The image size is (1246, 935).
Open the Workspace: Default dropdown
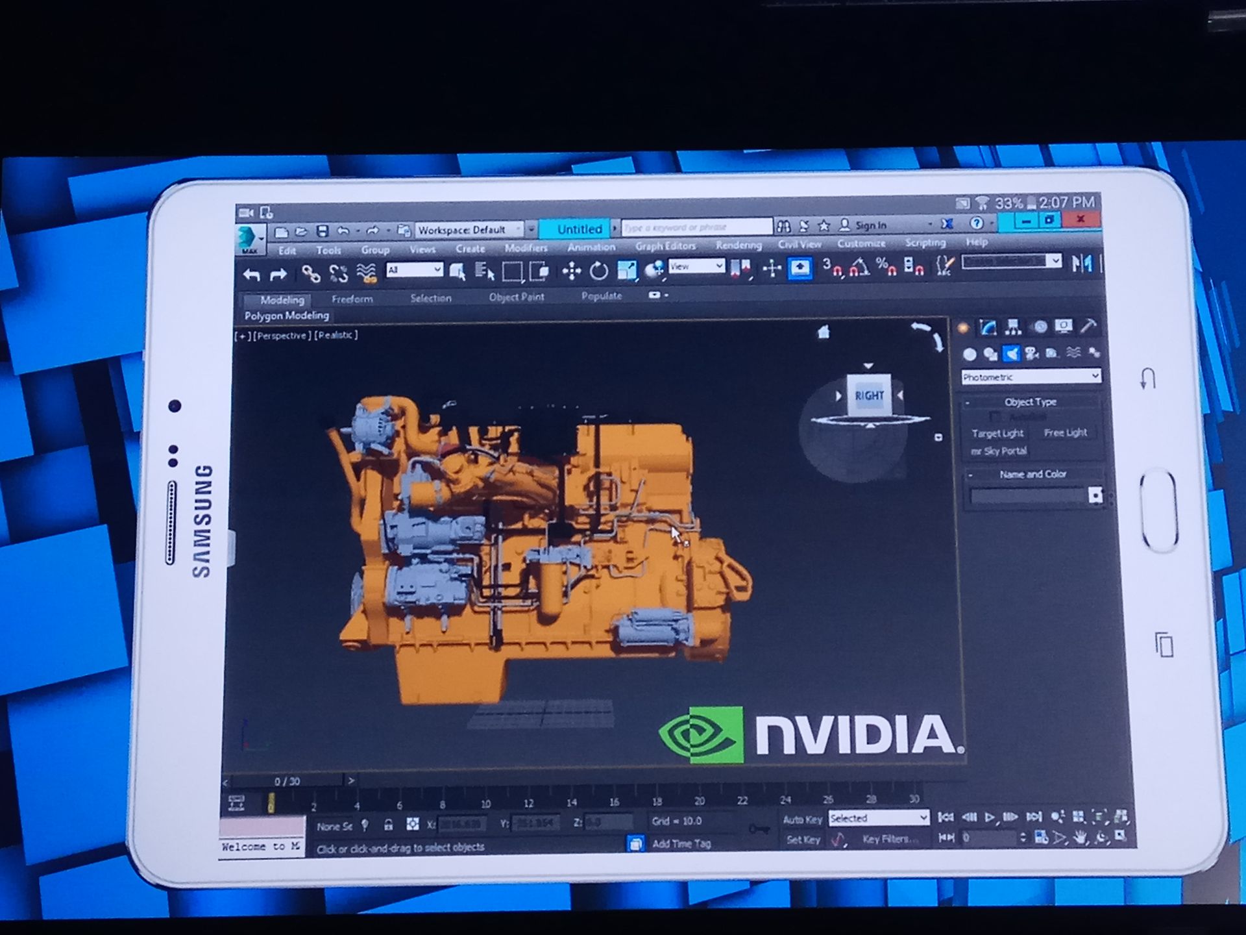469,229
